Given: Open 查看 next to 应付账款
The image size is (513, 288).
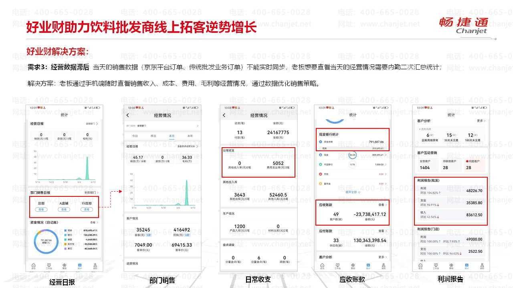Looking at the screenshot, I should 382,231.
